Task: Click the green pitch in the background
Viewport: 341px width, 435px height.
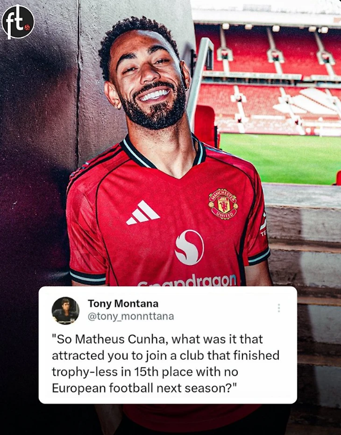Action: click(x=280, y=158)
